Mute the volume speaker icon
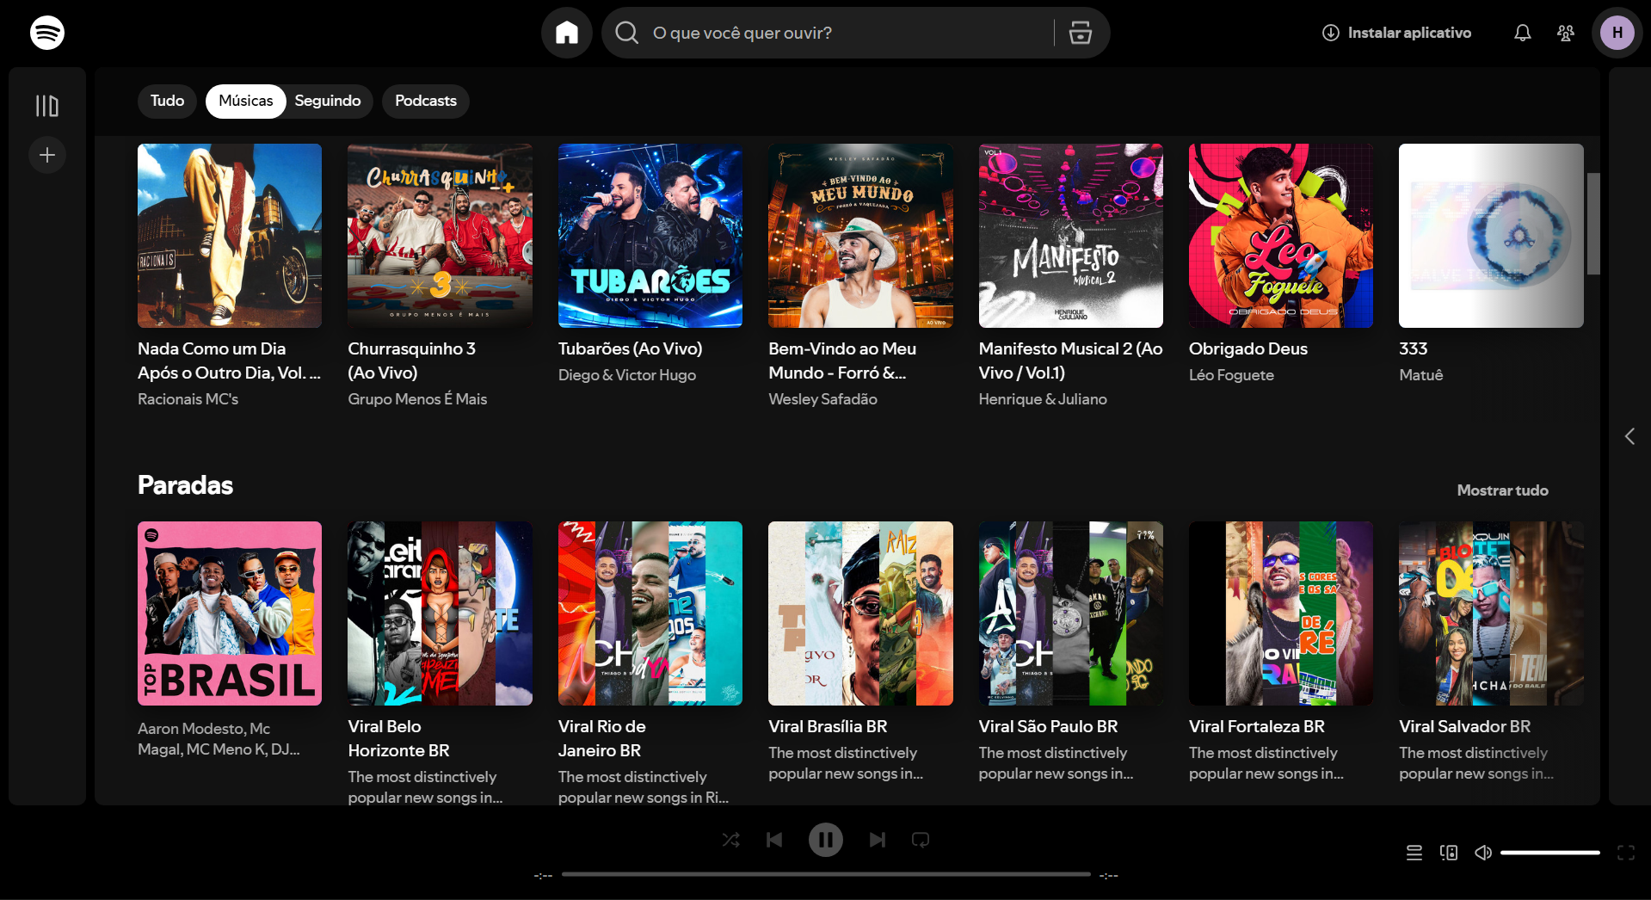Image resolution: width=1651 pixels, height=900 pixels. pos(1483,853)
